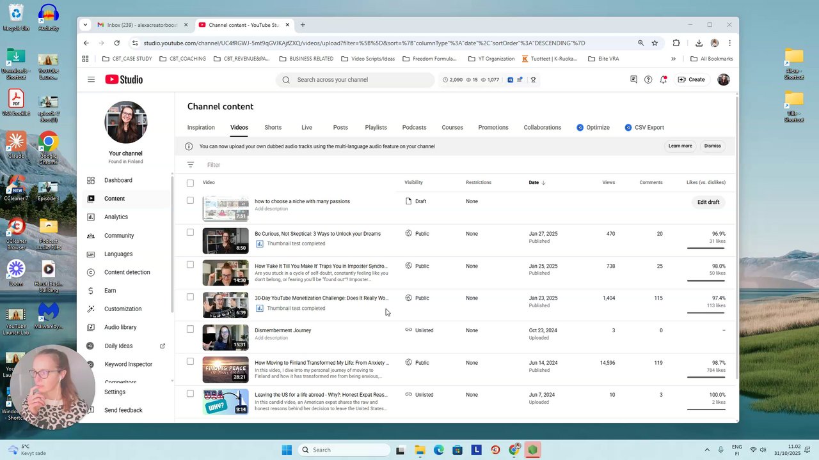Open the Audacity desktop shortcut
The image size is (819, 460).
(48, 18)
